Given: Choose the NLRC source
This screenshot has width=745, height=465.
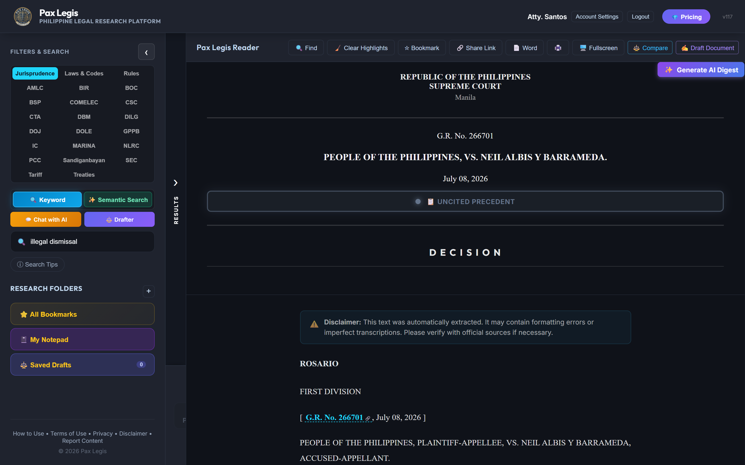Looking at the screenshot, I should [x=131, y=146].
